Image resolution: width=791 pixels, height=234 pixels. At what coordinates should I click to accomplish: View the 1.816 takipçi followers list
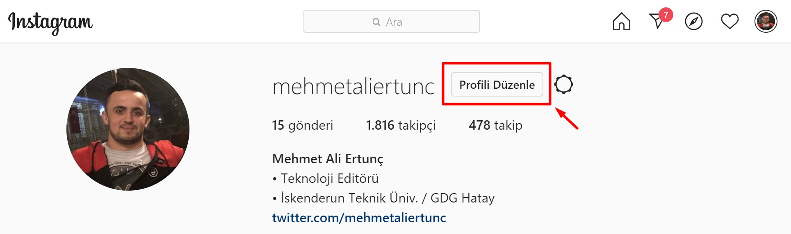(401, 125)
